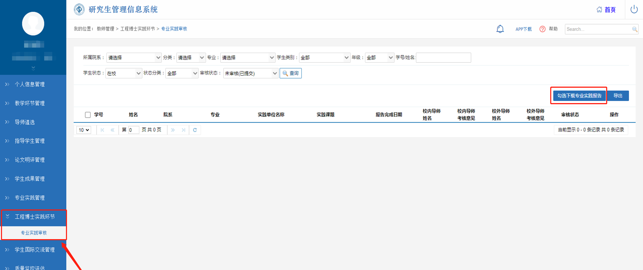
Task: Click the 导出 export button
Action: pyautogui.click(x=618, y=96)
